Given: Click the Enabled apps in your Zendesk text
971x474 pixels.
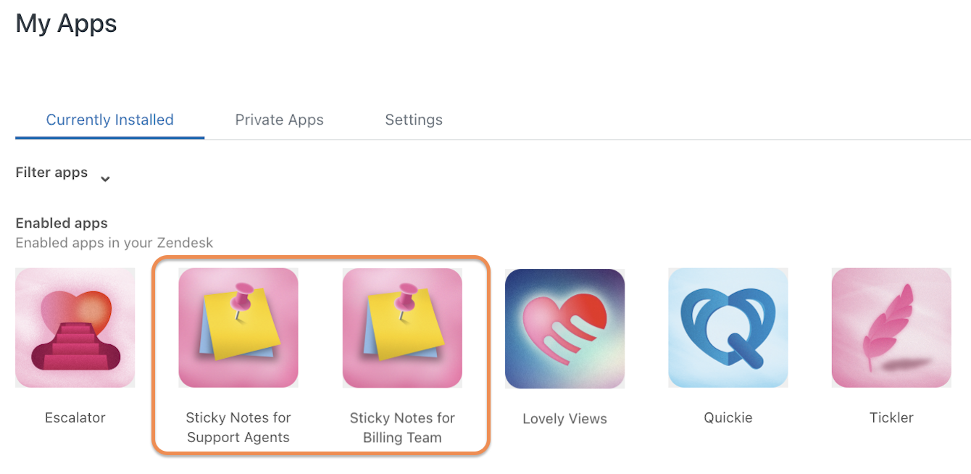Looking at the screenshot, I should (x=114, y=243).
